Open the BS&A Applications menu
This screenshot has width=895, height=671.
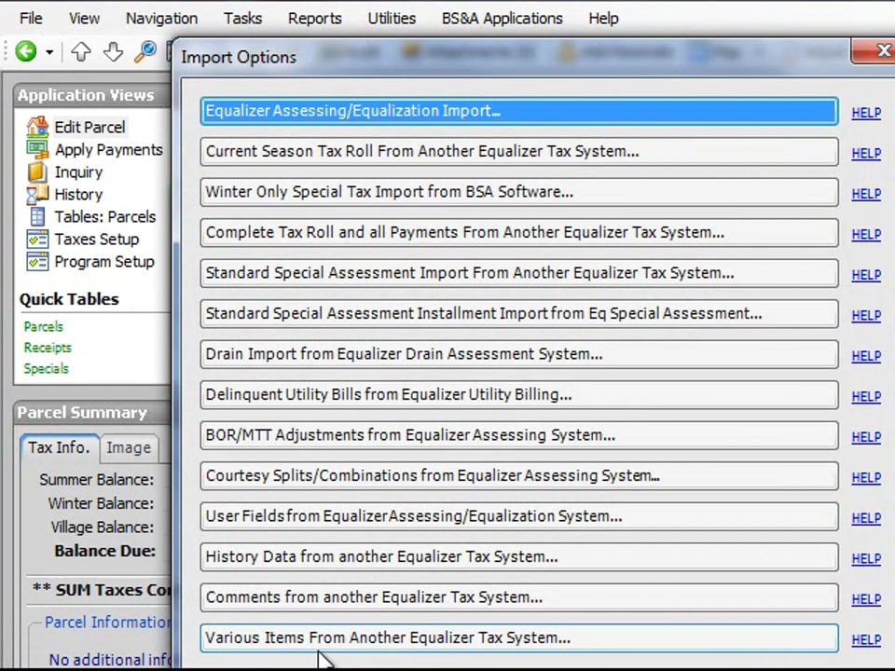point(503,19)
